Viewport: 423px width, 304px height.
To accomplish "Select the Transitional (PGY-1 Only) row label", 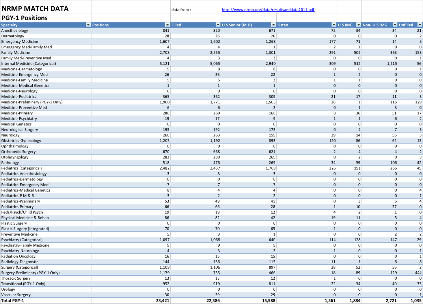I will [46, 284].
